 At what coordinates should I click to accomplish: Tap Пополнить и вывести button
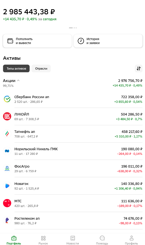[x=37, y=41]
